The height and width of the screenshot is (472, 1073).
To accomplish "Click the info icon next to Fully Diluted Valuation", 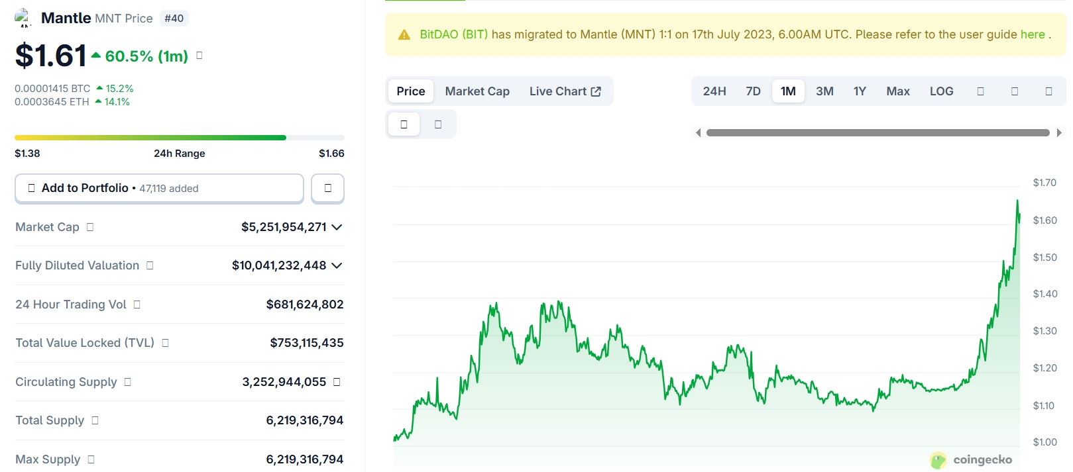I will [150, 265].
